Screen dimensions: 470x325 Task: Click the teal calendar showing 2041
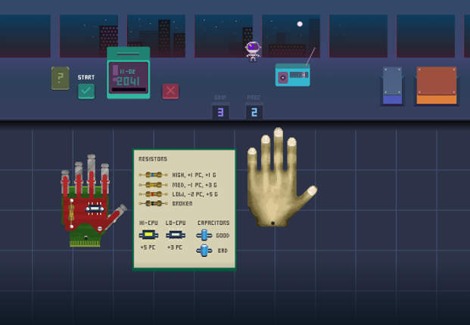(129, 73)
